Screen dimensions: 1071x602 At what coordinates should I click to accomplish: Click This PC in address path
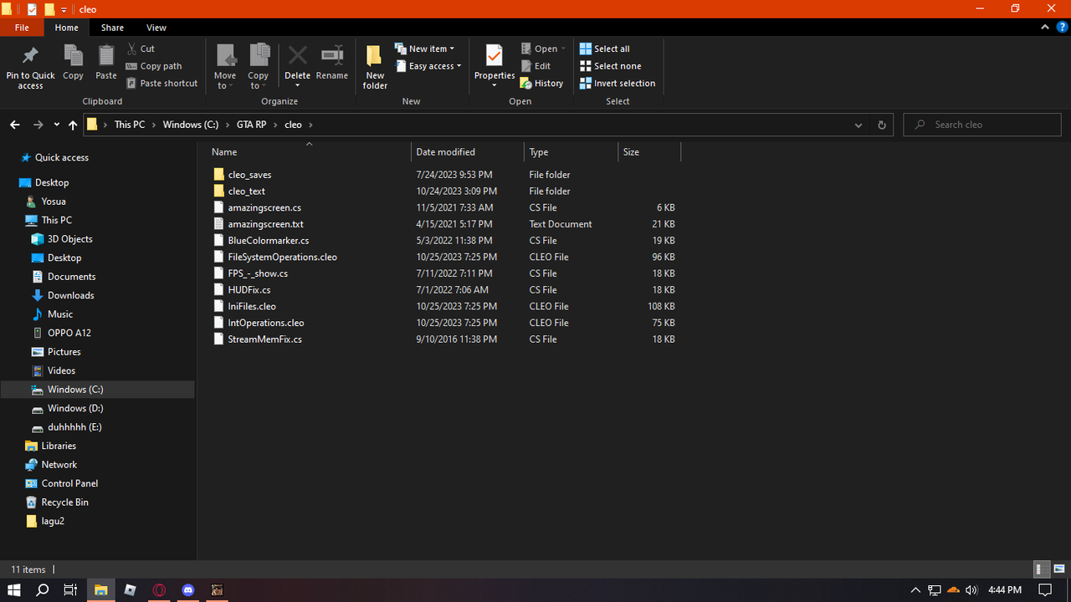130,125
